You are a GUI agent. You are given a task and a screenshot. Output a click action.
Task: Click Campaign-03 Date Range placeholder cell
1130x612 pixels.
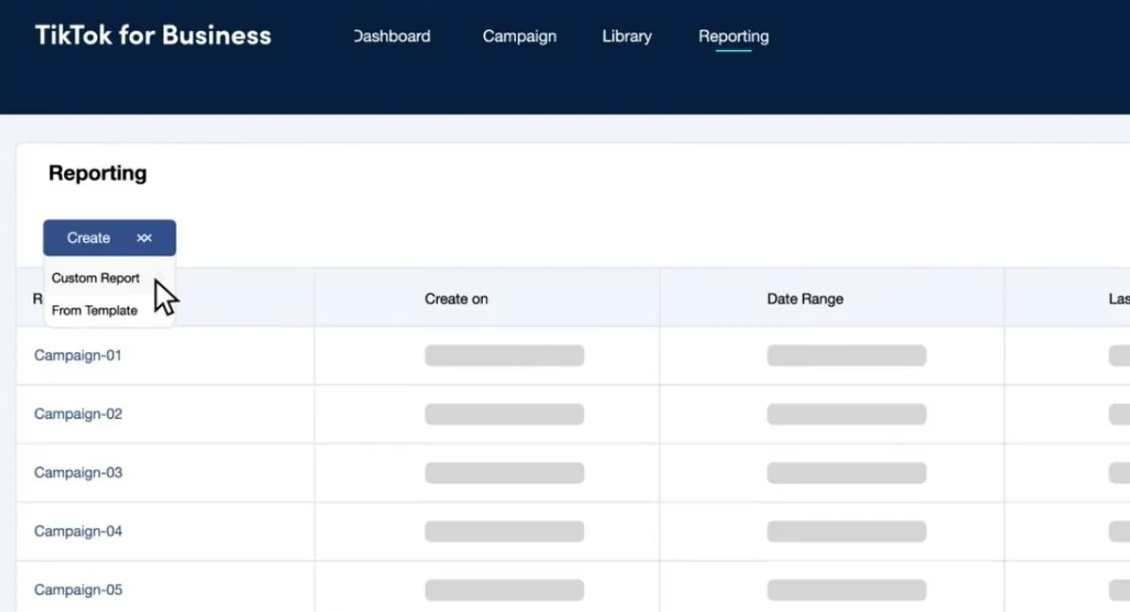pyautogui.click(x=846, y=473)
